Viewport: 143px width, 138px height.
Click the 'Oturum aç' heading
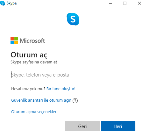point(29,55)
